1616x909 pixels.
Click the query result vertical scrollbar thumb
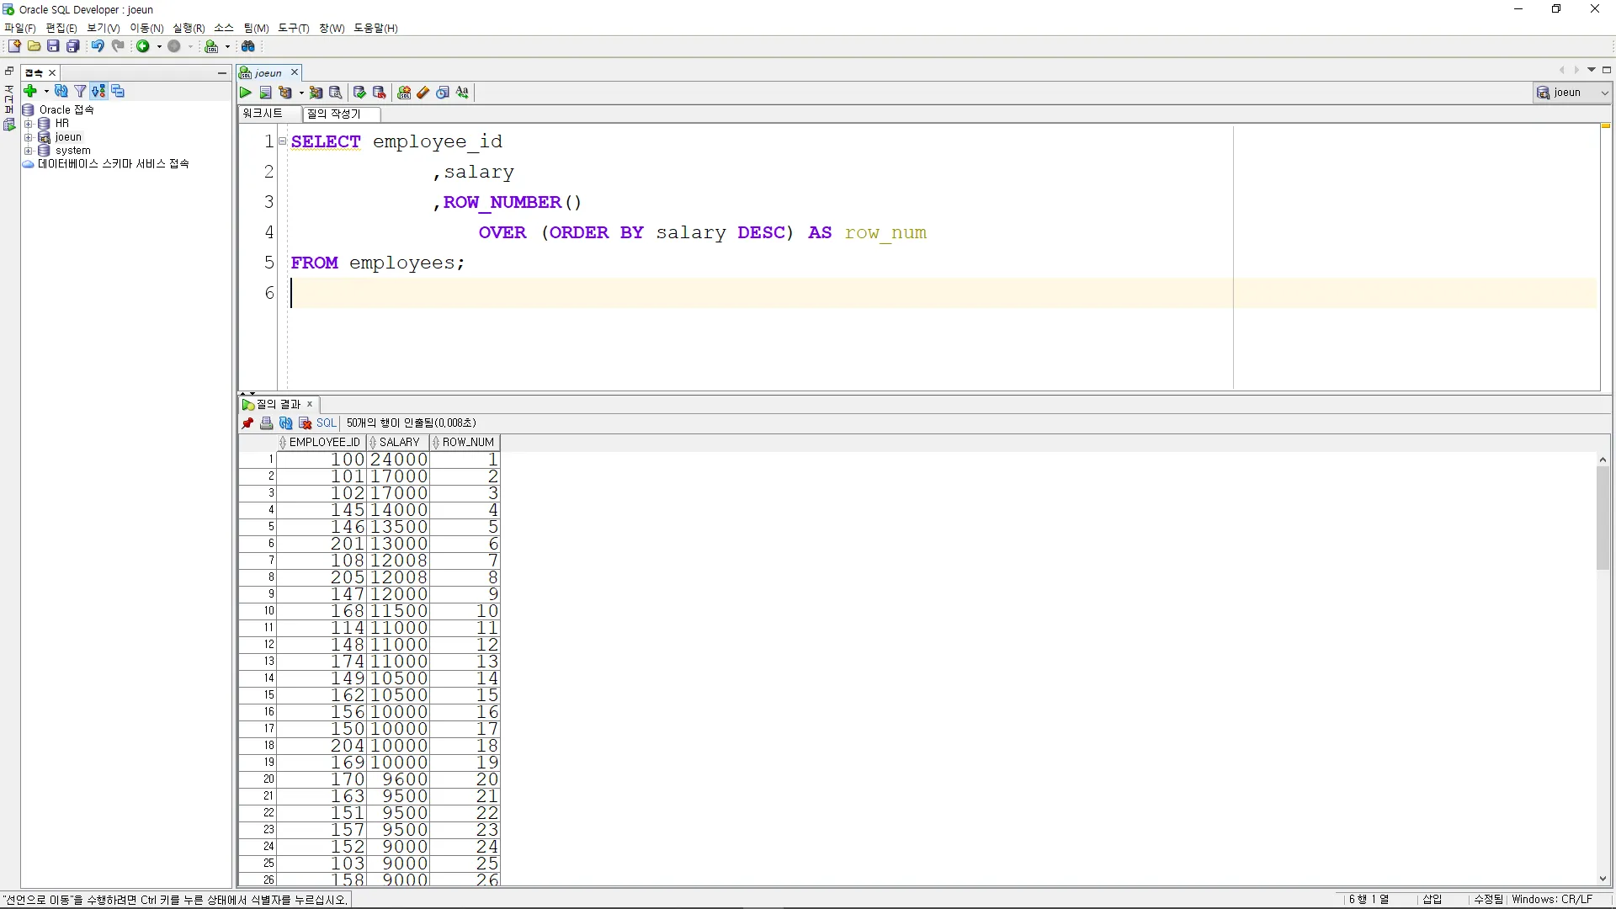[x=1603, y=518]
